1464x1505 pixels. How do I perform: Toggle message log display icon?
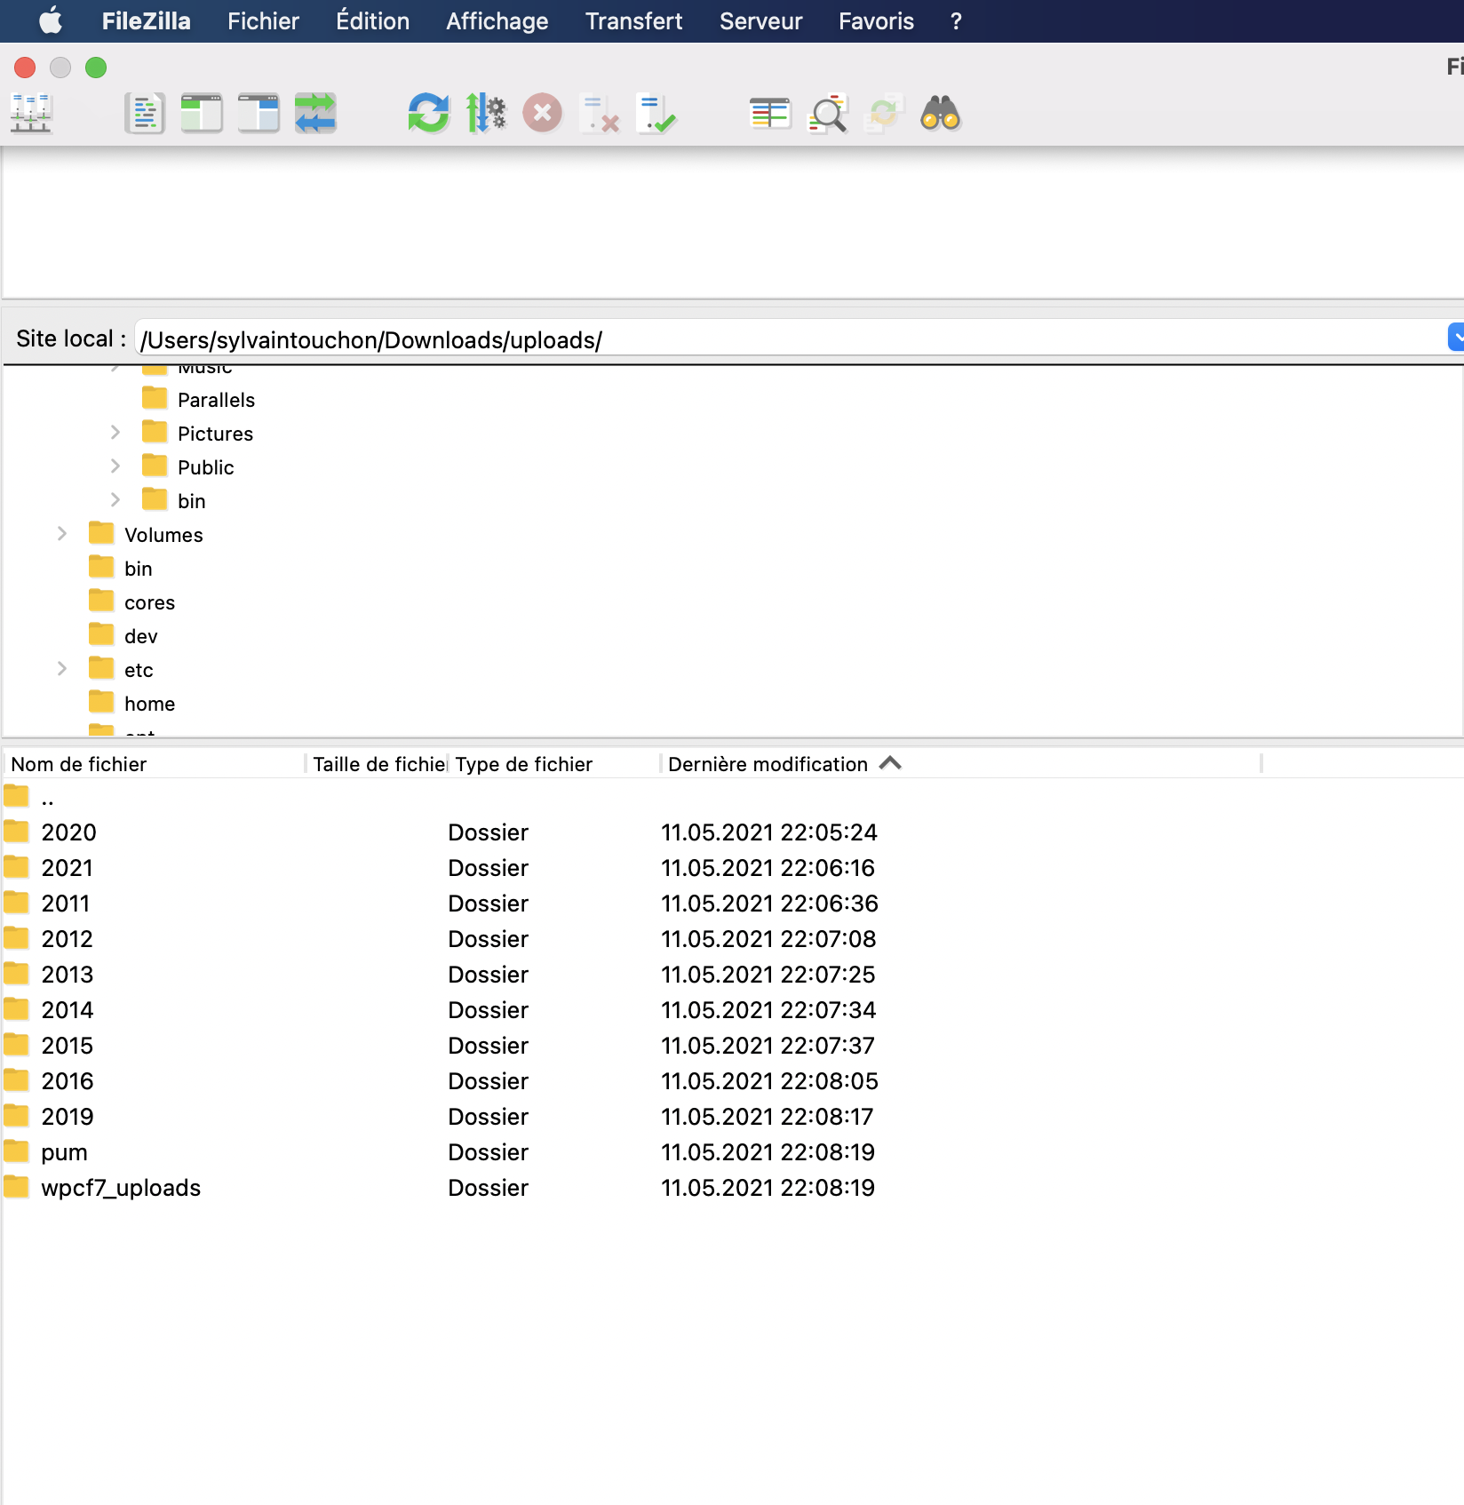145,114
